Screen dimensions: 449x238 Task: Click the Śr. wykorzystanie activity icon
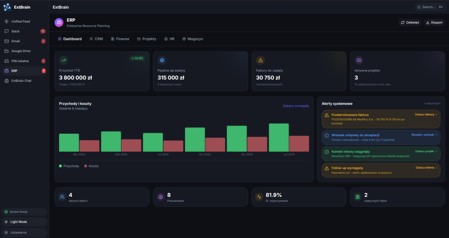click(260, 197)
